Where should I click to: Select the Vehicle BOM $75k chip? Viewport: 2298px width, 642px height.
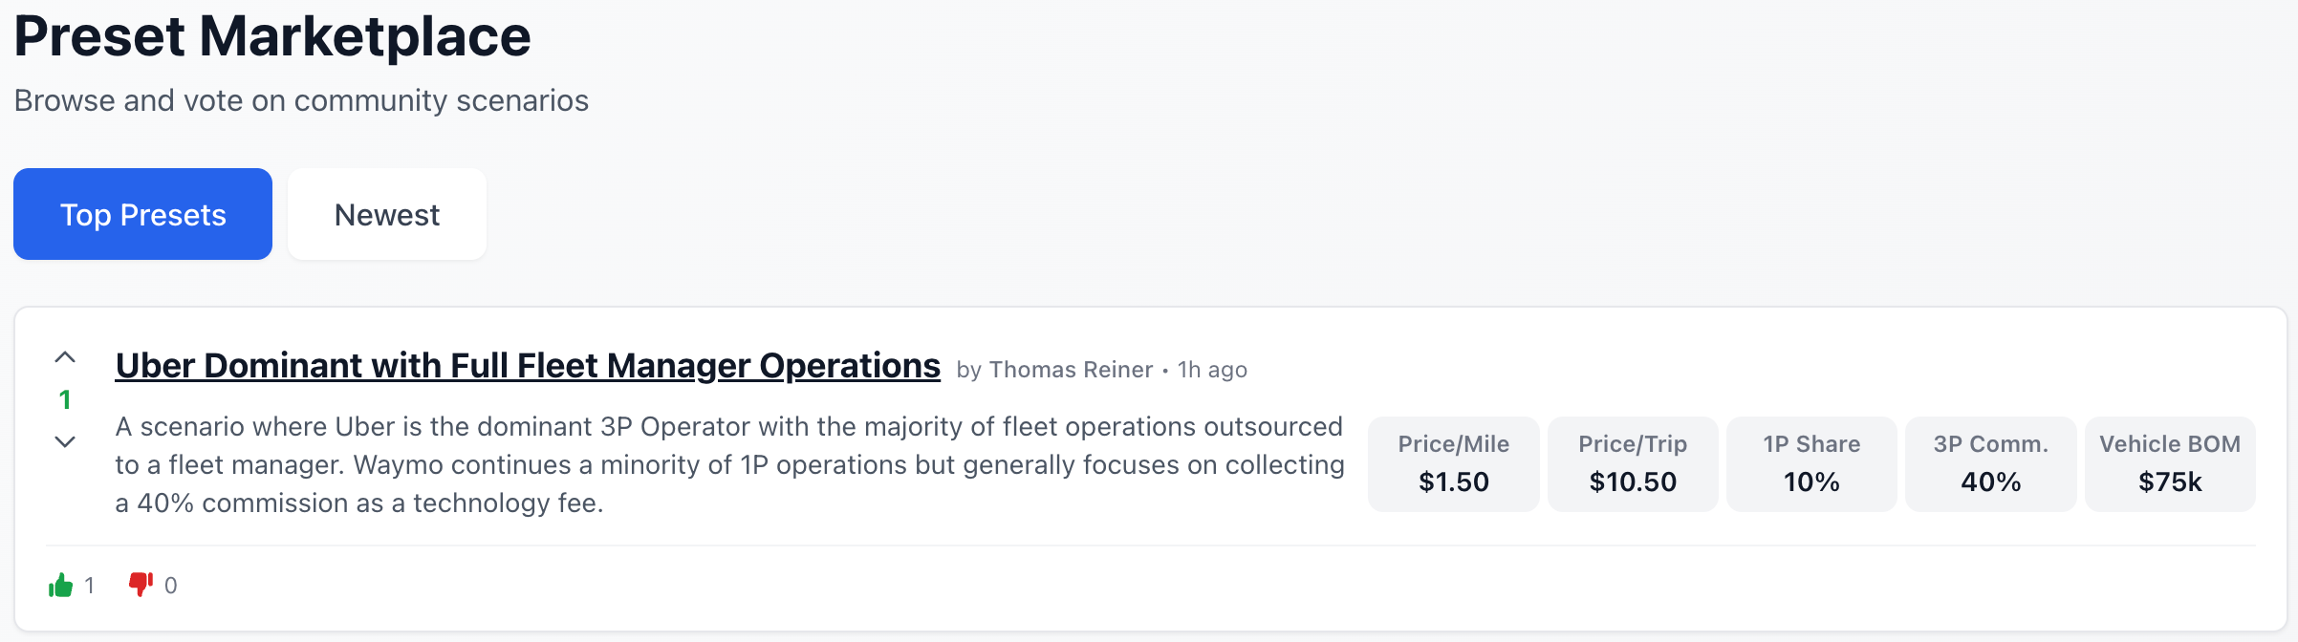2170,464
